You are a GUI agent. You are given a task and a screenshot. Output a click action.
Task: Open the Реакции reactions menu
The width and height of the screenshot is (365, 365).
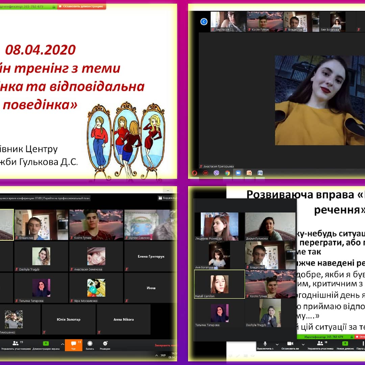point(105,345)
